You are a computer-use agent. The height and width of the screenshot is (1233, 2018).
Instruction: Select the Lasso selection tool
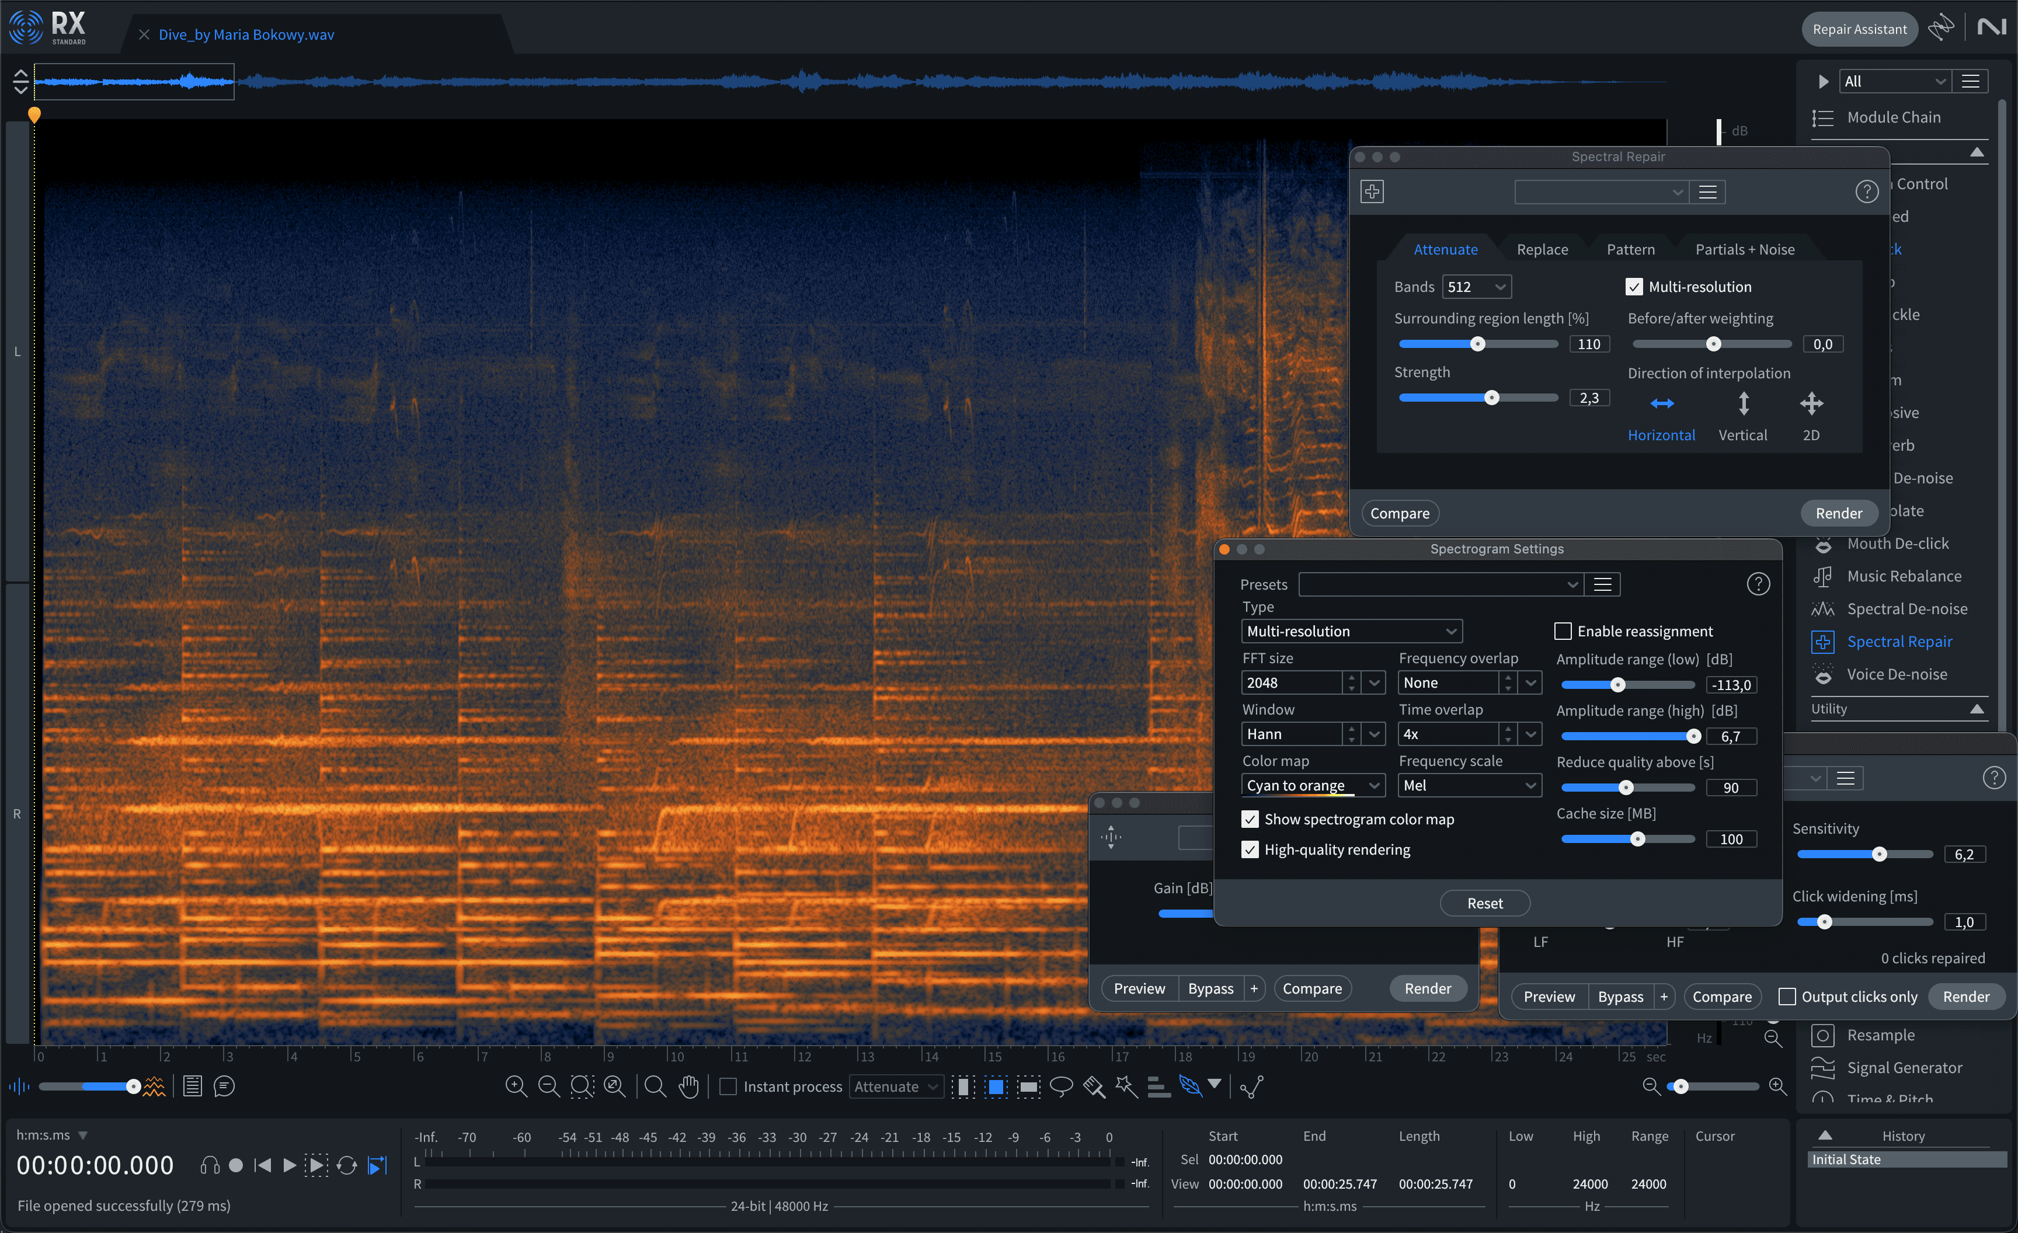pyautogui.click(x=1060, y=1086)
